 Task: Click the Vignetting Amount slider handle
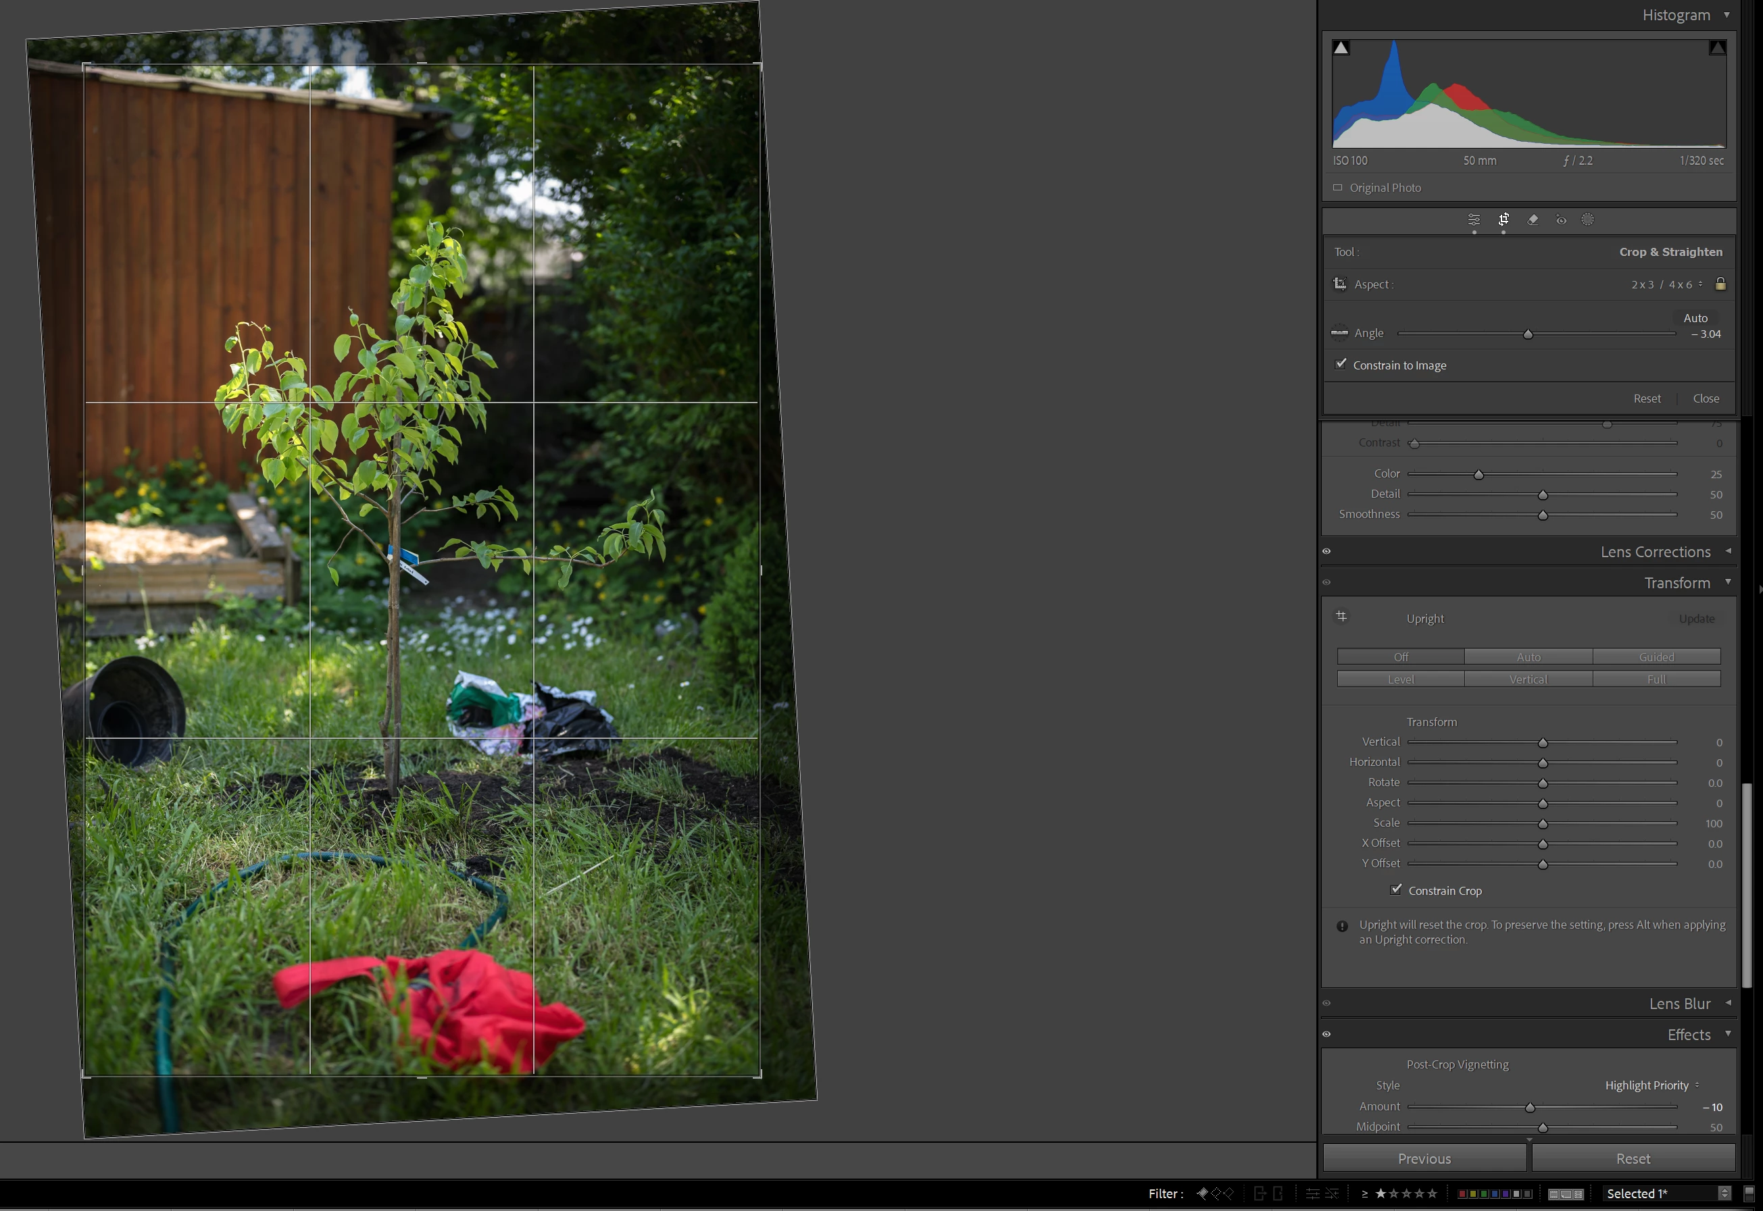pos(1530,1108)
